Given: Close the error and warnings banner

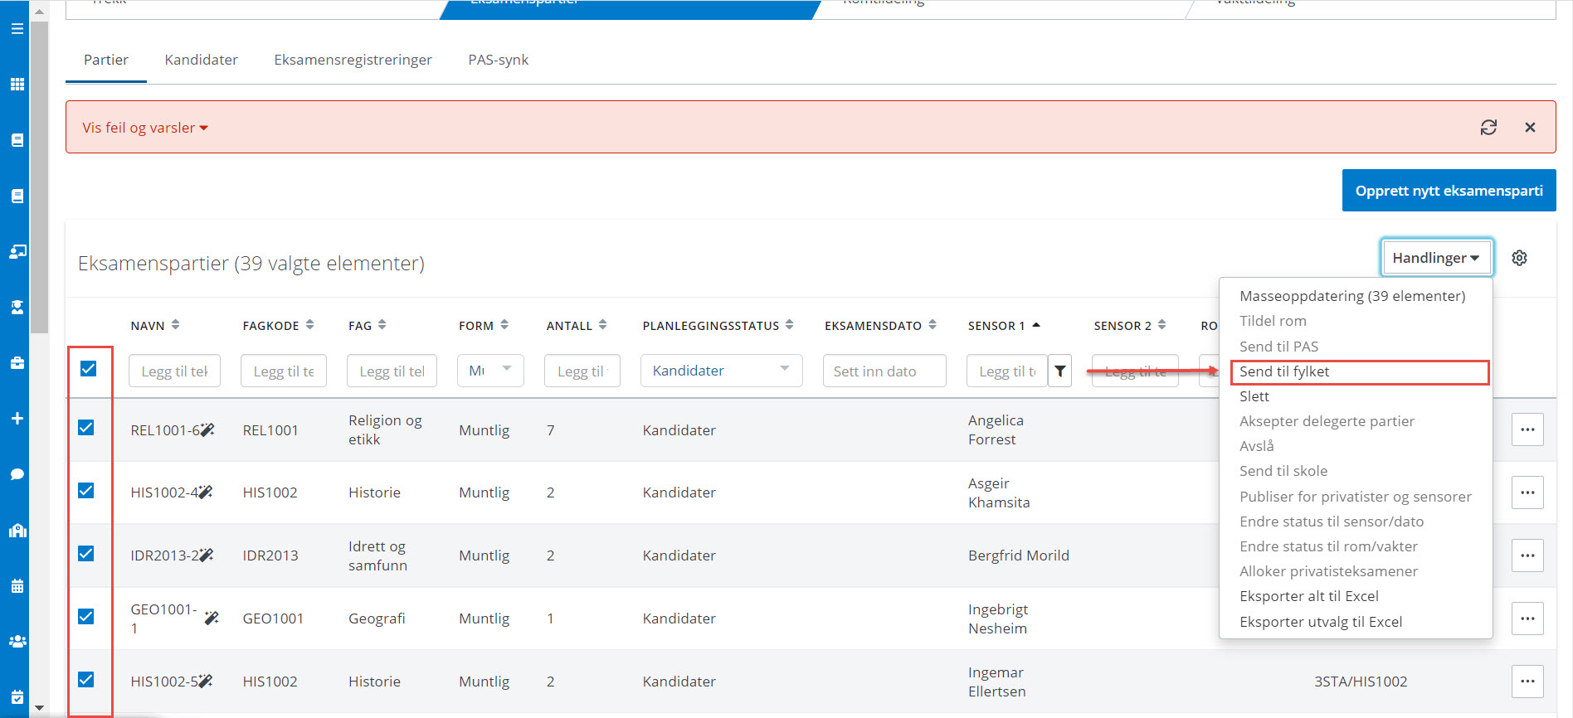Looking at the screenshot, I should tap(1530, 127).
